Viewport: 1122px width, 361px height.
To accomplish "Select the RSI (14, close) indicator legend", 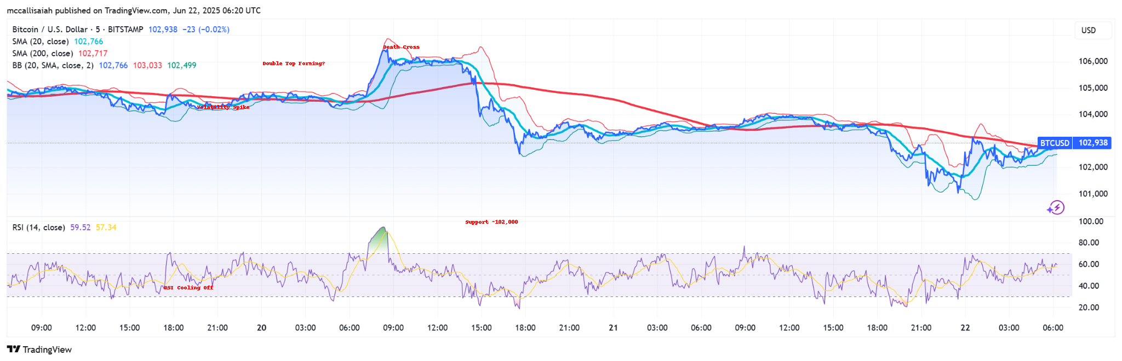I will pyautogui.click(x=39, y=228).
